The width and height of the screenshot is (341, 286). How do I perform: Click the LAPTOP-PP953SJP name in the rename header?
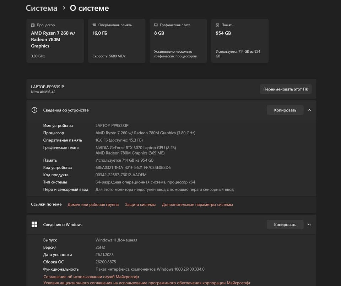tap(47, 87)
